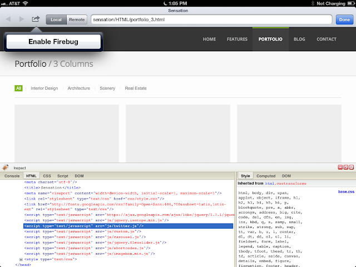Screen dimensions: 356x267
Task: Tap the blue Done button
Action: [x=344, y=19]
